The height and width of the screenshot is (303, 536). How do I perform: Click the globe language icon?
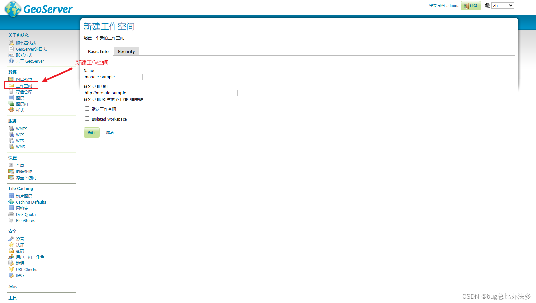tap(488, 6)
